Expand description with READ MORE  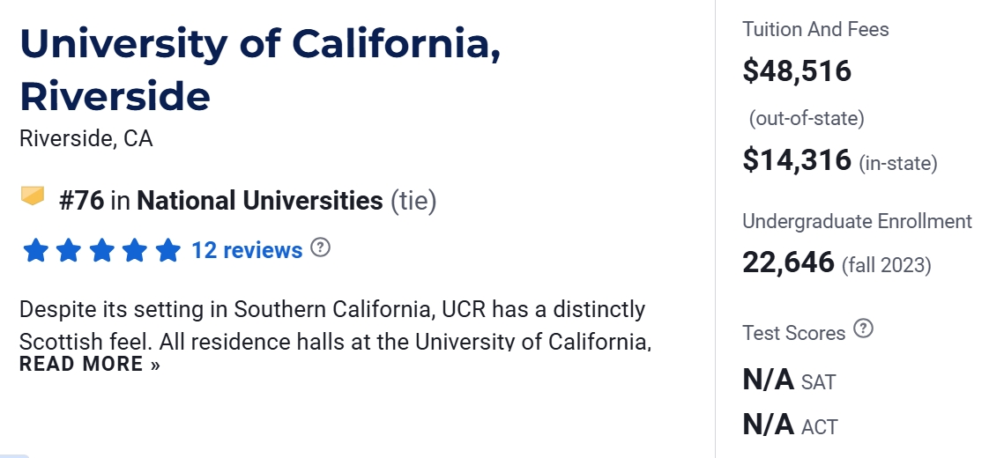coord(90,365)
